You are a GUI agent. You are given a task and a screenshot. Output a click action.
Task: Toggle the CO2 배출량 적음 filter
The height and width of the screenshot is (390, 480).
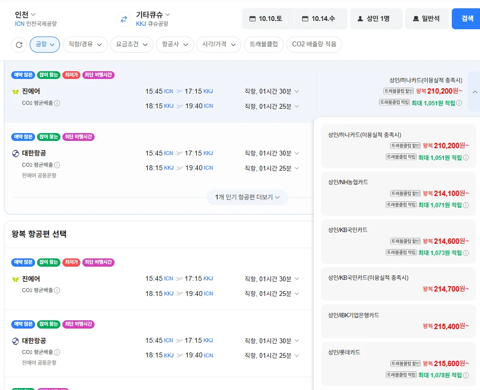[x=314, y=45]
